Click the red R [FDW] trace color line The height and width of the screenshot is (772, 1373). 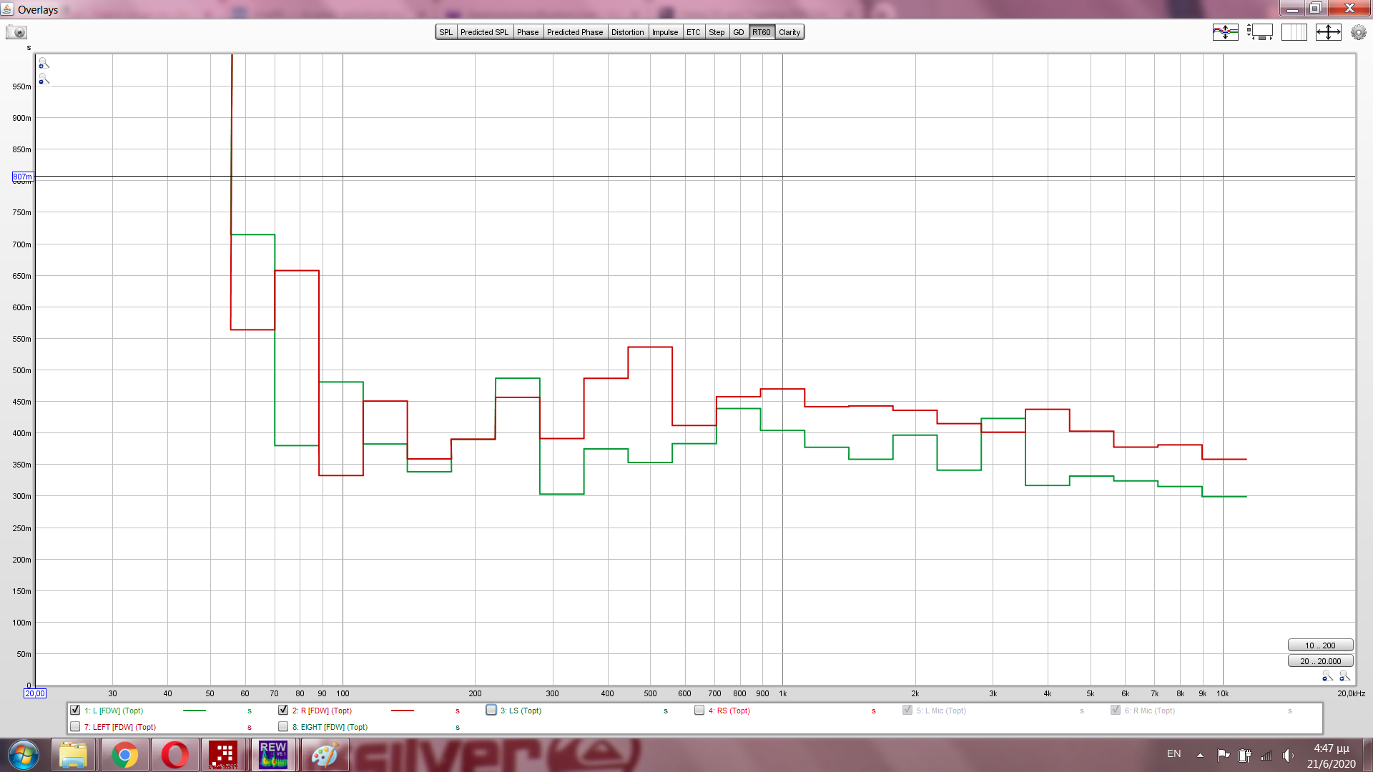[x=403, y=711]
